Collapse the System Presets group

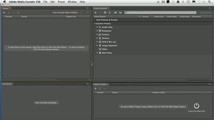(x=95, y=23)
